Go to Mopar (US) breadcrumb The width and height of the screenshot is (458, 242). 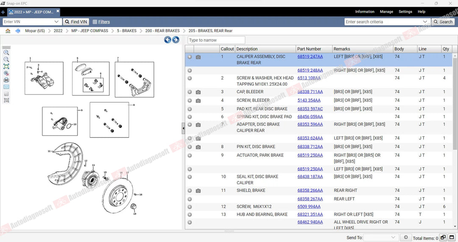pos(35,31)
